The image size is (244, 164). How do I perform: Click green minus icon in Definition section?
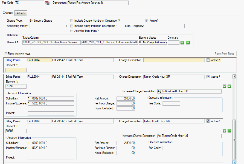tap(188, 43)
